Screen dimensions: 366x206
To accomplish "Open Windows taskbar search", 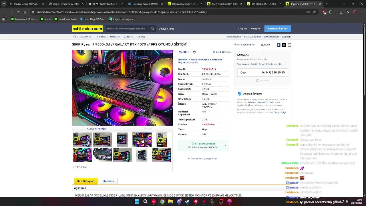I will click(145, 201).
